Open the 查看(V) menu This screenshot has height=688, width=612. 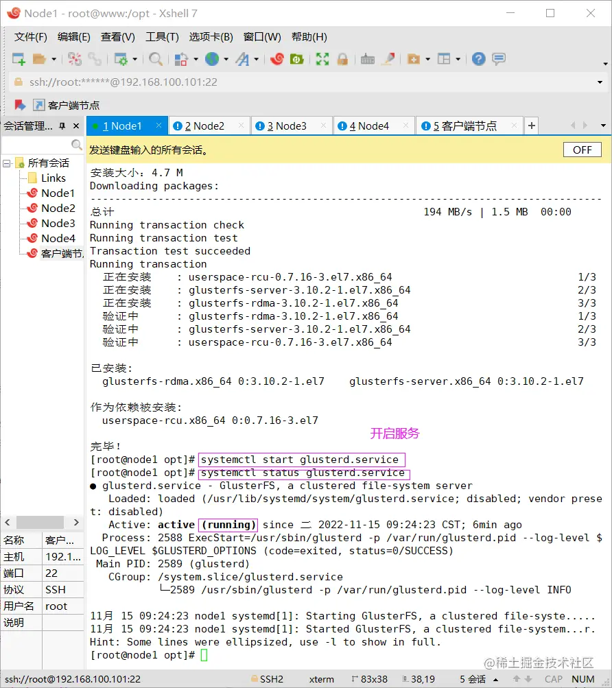(117, 37)
